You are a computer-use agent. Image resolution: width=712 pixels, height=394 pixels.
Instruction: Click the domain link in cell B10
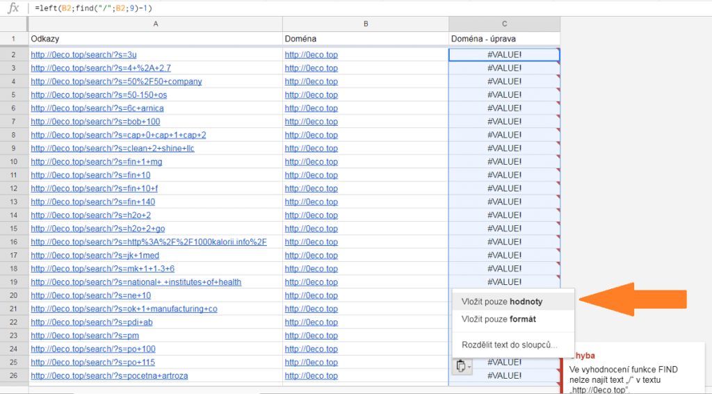click(x=311, y=162)
